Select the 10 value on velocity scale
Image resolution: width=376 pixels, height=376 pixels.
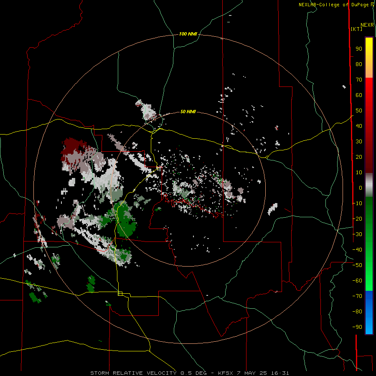tap(359, 173)
